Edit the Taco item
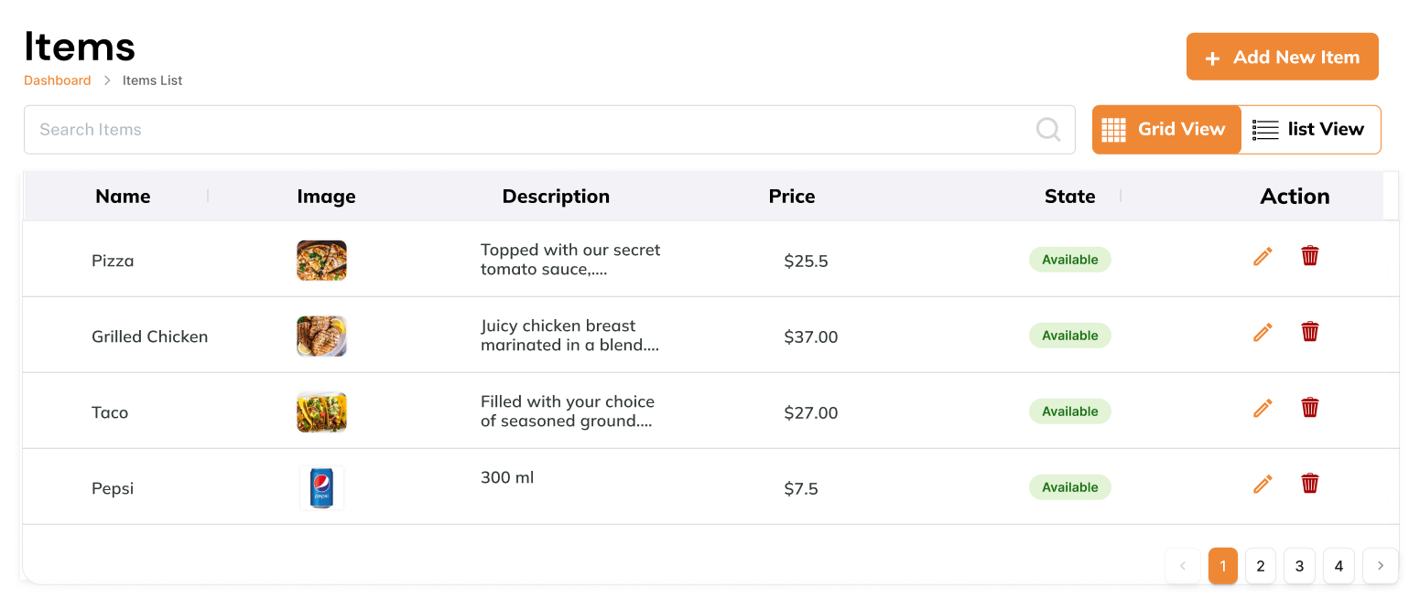The image size is (1409, 598). (x=1263, y=408)
